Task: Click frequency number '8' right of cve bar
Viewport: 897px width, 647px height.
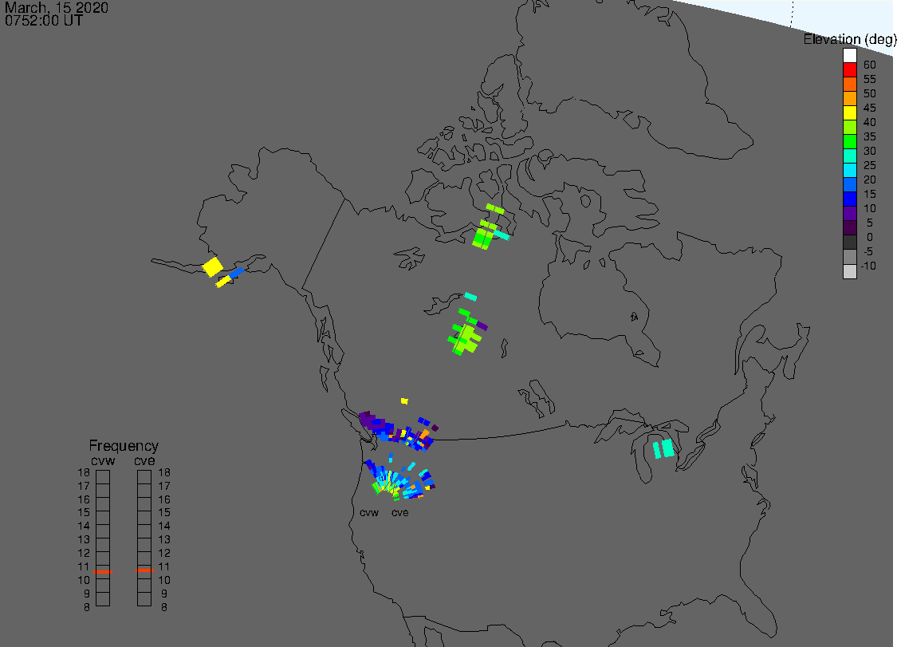Action: pos(164,607)
